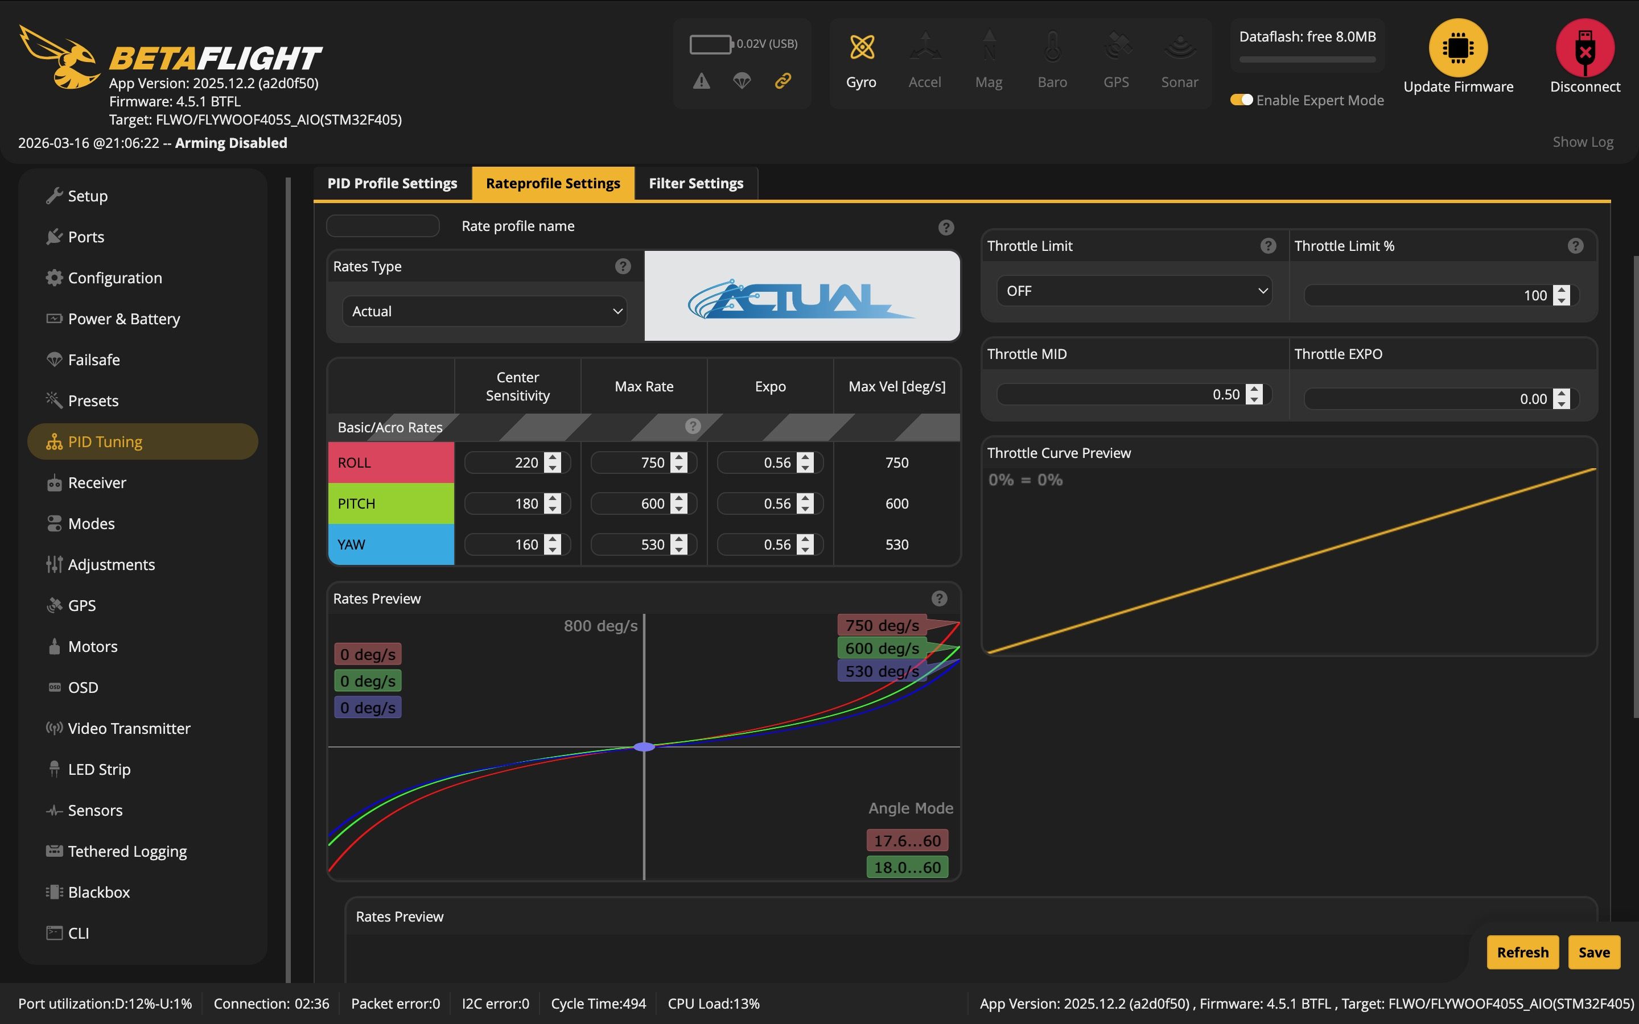Click the red Disconnect USB icon
Image resolution: width=1639 pixels, height=1024 pixels.
pos(1584,47)
